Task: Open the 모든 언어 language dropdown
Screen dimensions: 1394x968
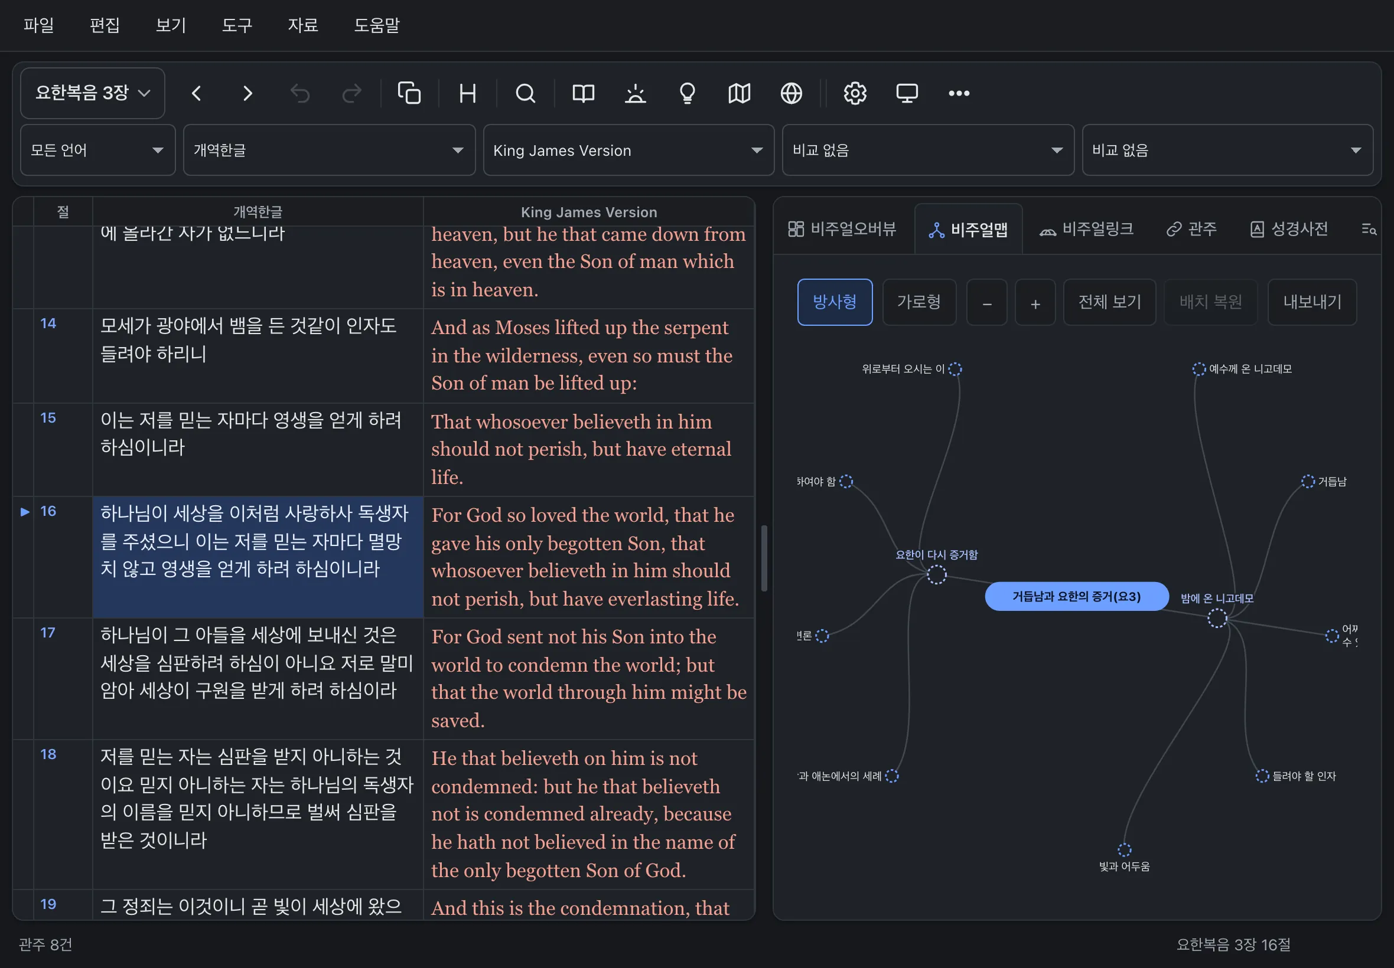Action: pos(97,151)
